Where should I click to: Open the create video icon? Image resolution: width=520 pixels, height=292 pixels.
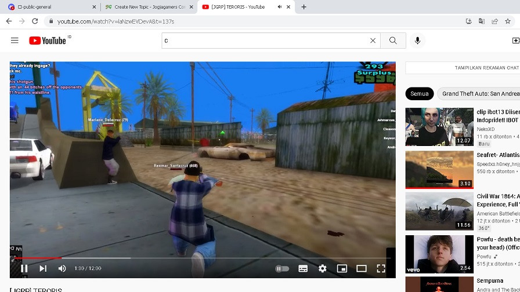coord(516,41)
